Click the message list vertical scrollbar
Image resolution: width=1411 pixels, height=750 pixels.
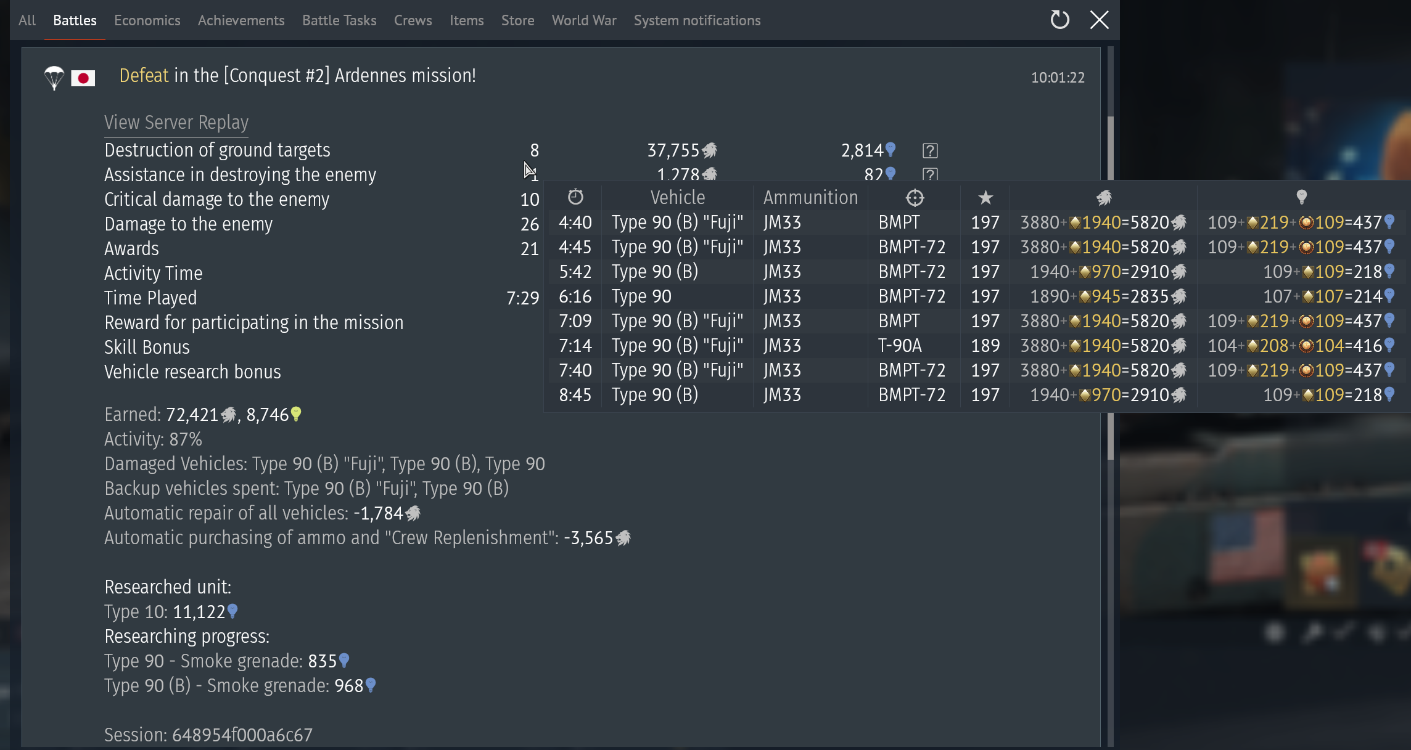point(1110,148)
